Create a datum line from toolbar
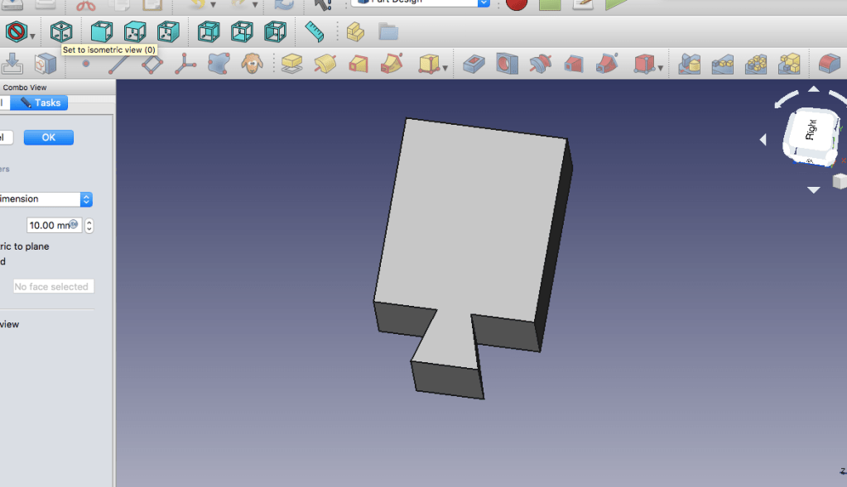This screenshot has height=487, width=847. click(x=118, y=64)
